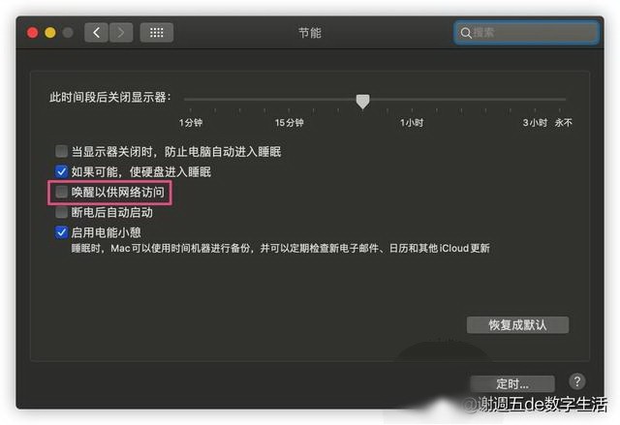This screenshot has height=425, width=620.
Task: Click 恢复成默认 button
Action: click(517, 324)
